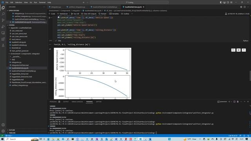Click the taskbar Search box
The width and height of the screenshot is (251, 141).
pos(22,139)
